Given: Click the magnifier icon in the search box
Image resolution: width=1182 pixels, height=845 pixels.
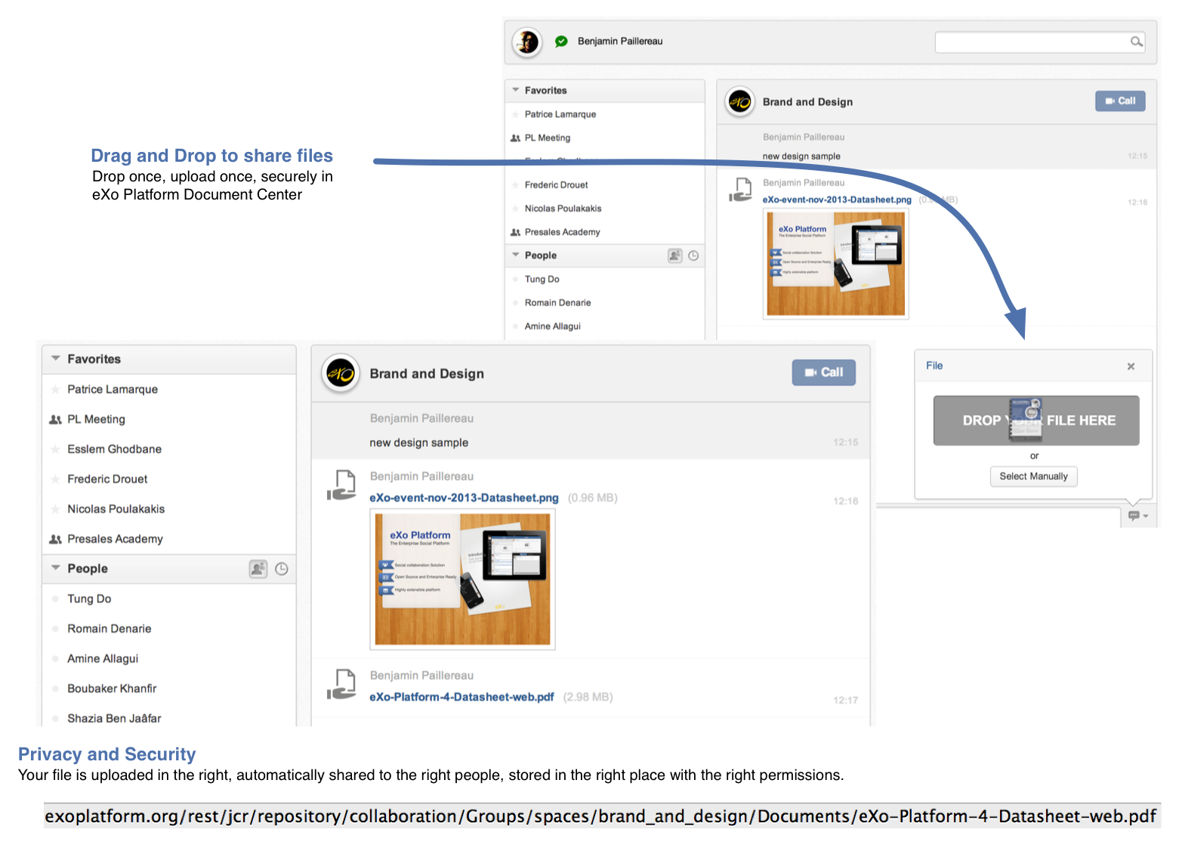Looking at the screenshot, I should [1135, 42].
